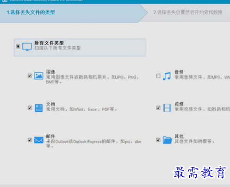This screenshot has width=230, height=187.
Task: Click description mentioning Word, Excel, PDF
Action: click(x=81, y=109)
